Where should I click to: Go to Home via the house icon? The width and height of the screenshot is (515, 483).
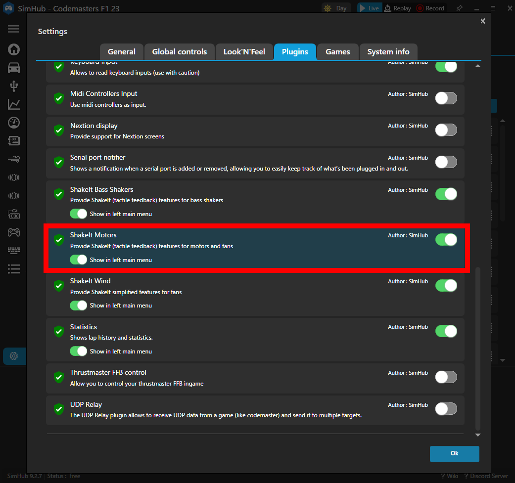pos(14,49)
